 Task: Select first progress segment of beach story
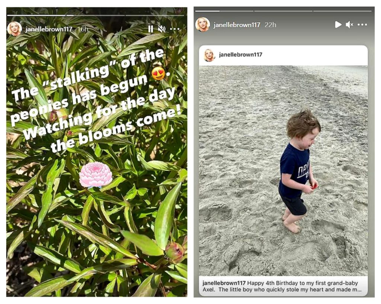tap(224, 11)
